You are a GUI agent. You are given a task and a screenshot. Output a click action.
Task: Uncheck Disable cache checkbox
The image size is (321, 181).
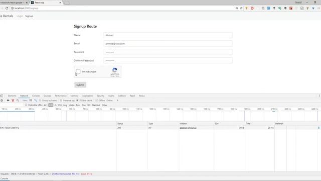point(77,101)
